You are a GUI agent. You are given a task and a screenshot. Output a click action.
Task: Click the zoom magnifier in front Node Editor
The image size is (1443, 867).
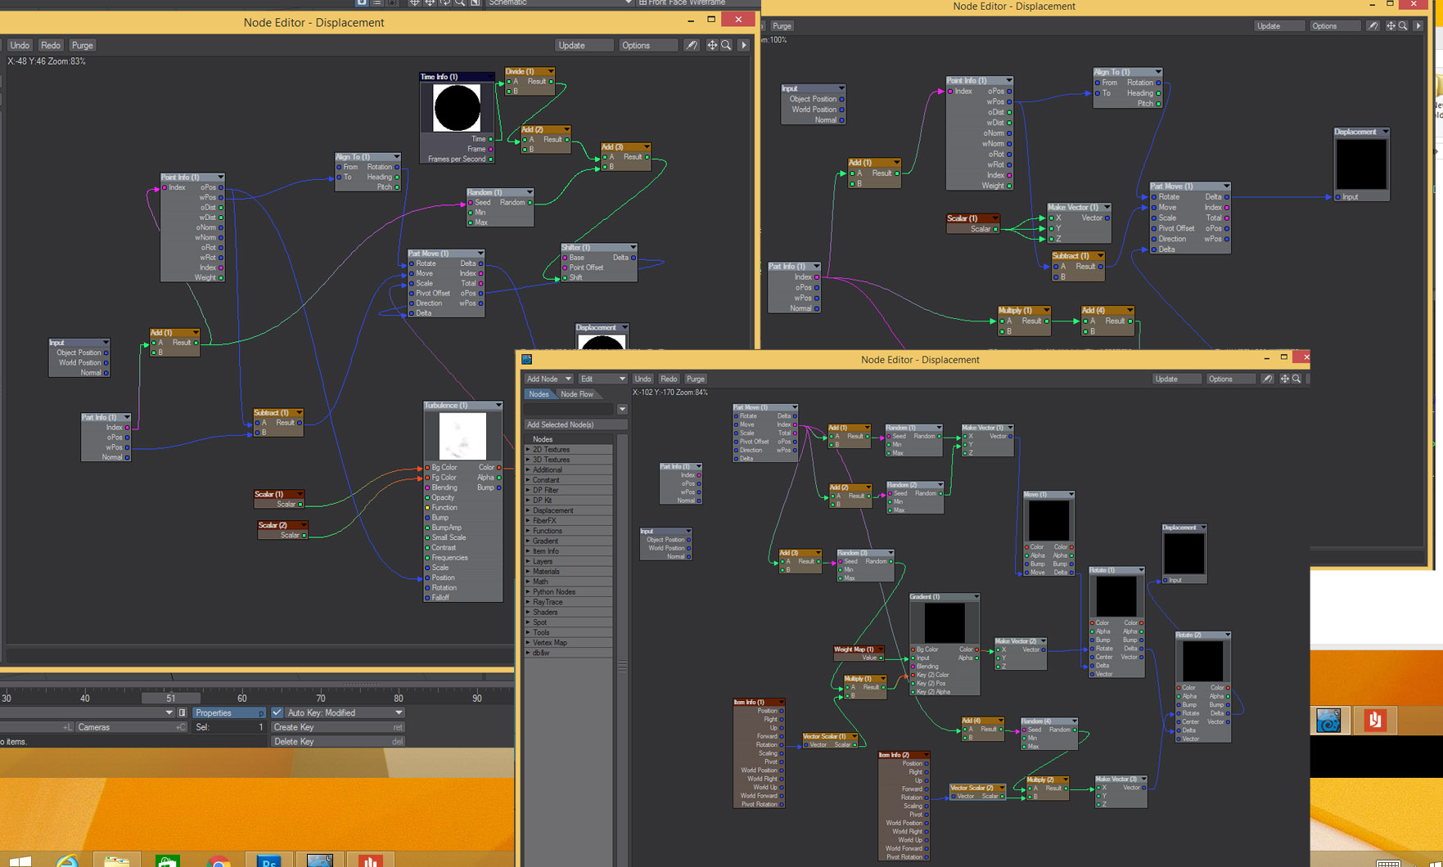[x=1296, y=379]
